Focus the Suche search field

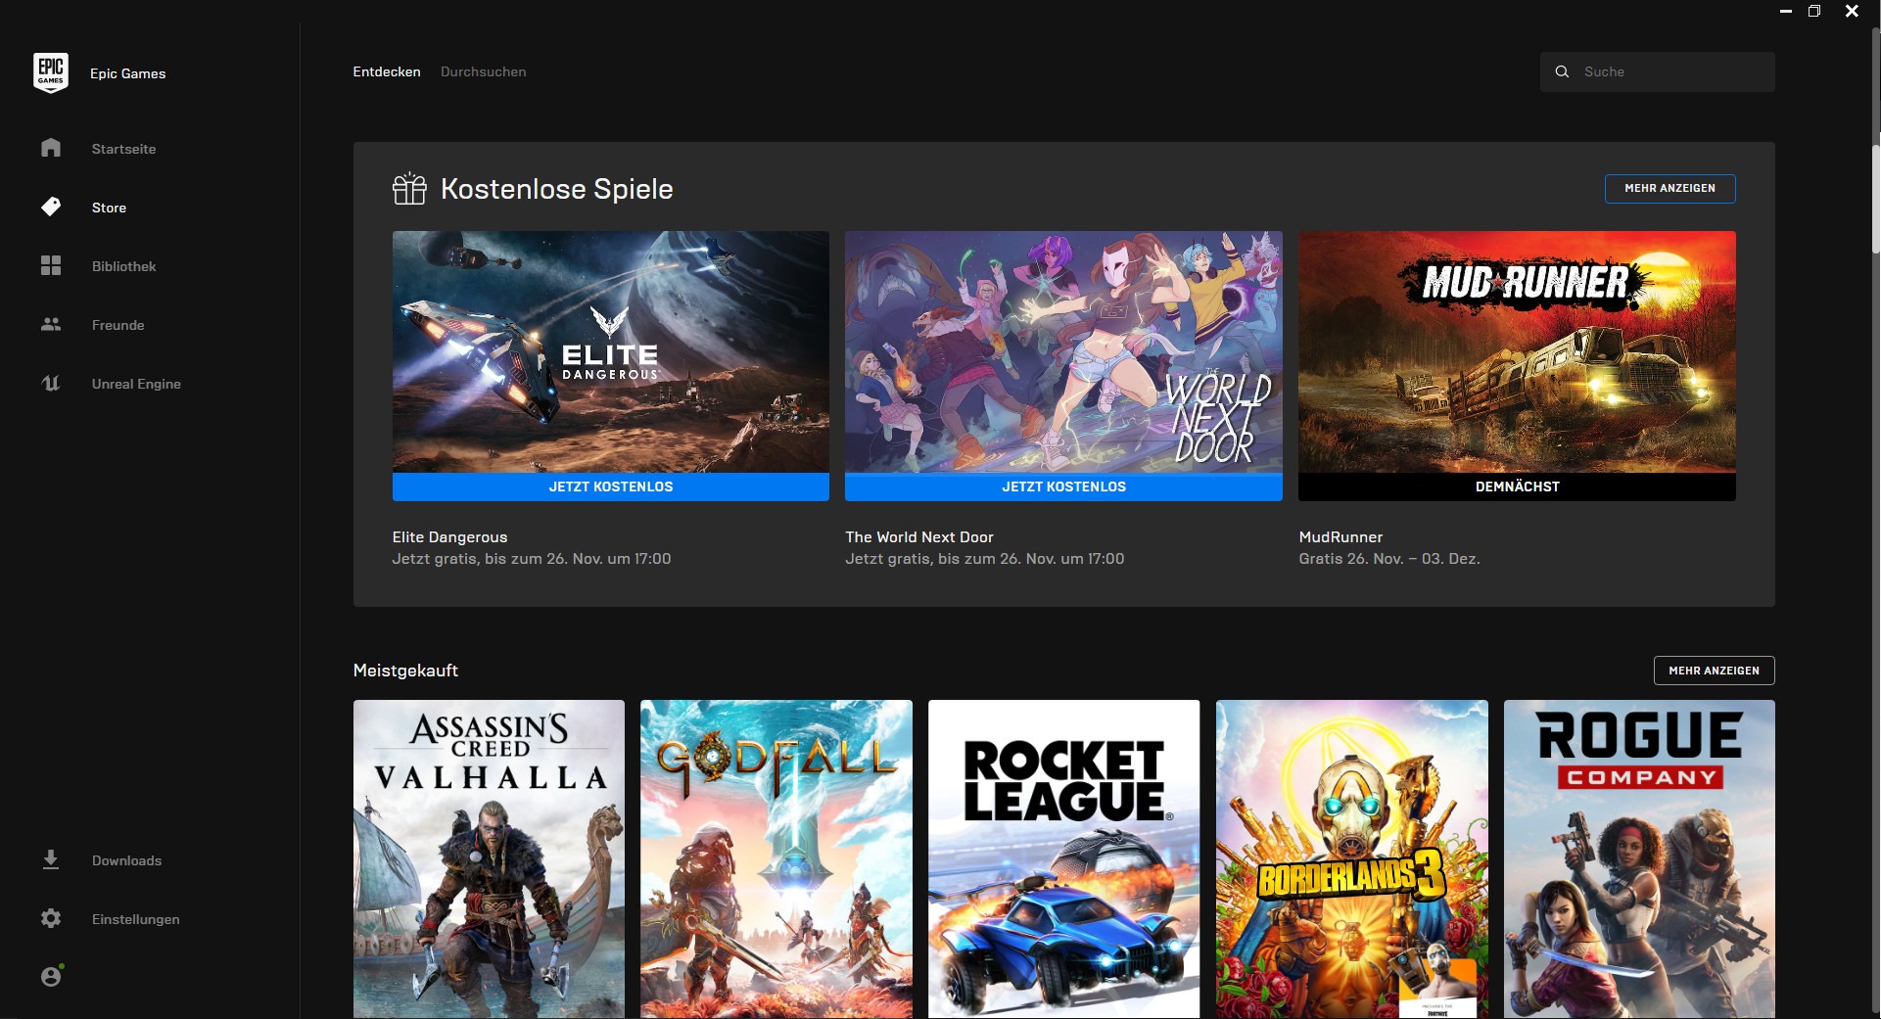(x=1657, y=71)
